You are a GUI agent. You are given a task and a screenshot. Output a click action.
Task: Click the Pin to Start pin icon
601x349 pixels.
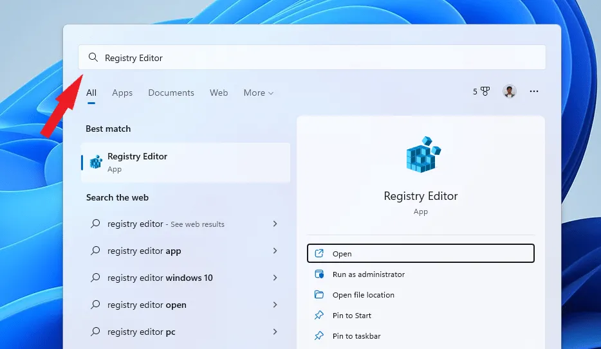319,316
